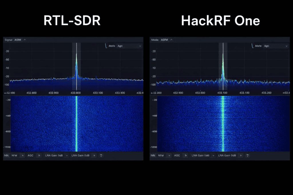Click the RTL-SDR heading text
This screenshot has height=195, width=293.
pyautogui.click(x=72, y=21)
